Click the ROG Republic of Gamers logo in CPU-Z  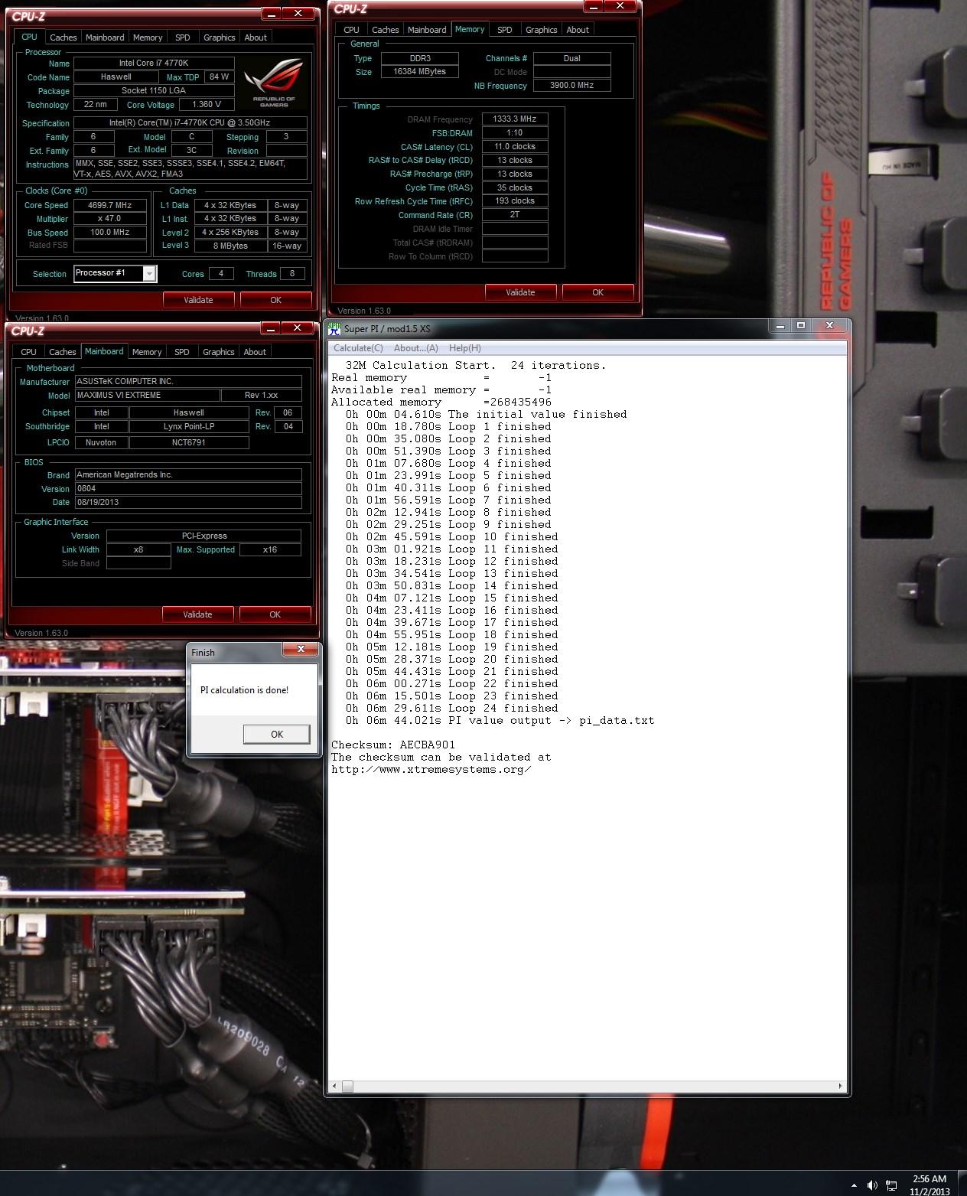click(274, 83)
